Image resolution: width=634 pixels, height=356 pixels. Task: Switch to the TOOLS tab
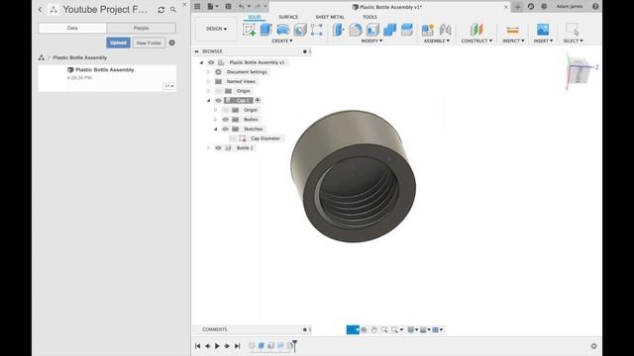(x=370, y=17)
